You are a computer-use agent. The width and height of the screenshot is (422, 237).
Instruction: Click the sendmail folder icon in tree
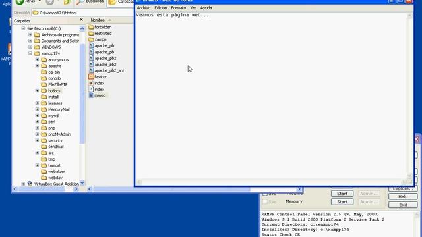[44, 147]
